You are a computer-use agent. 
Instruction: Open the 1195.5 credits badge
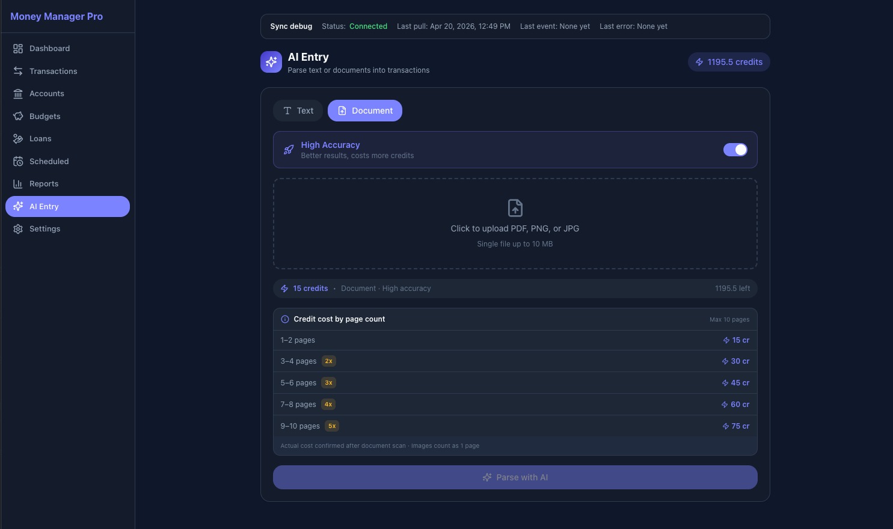coord(729,62)
